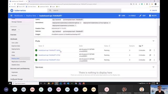Click the browser back arrow
The width and height of the screenshot is (168, 94).
click(x=10, y=4)
